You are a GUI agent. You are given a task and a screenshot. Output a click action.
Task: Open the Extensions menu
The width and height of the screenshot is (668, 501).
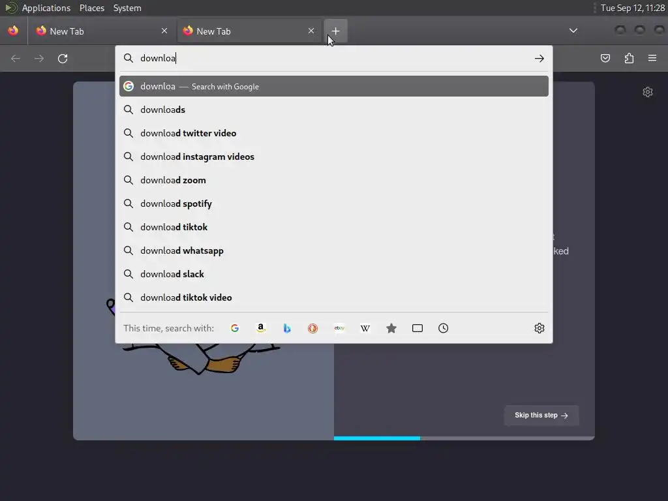click(x=629, y=58)
